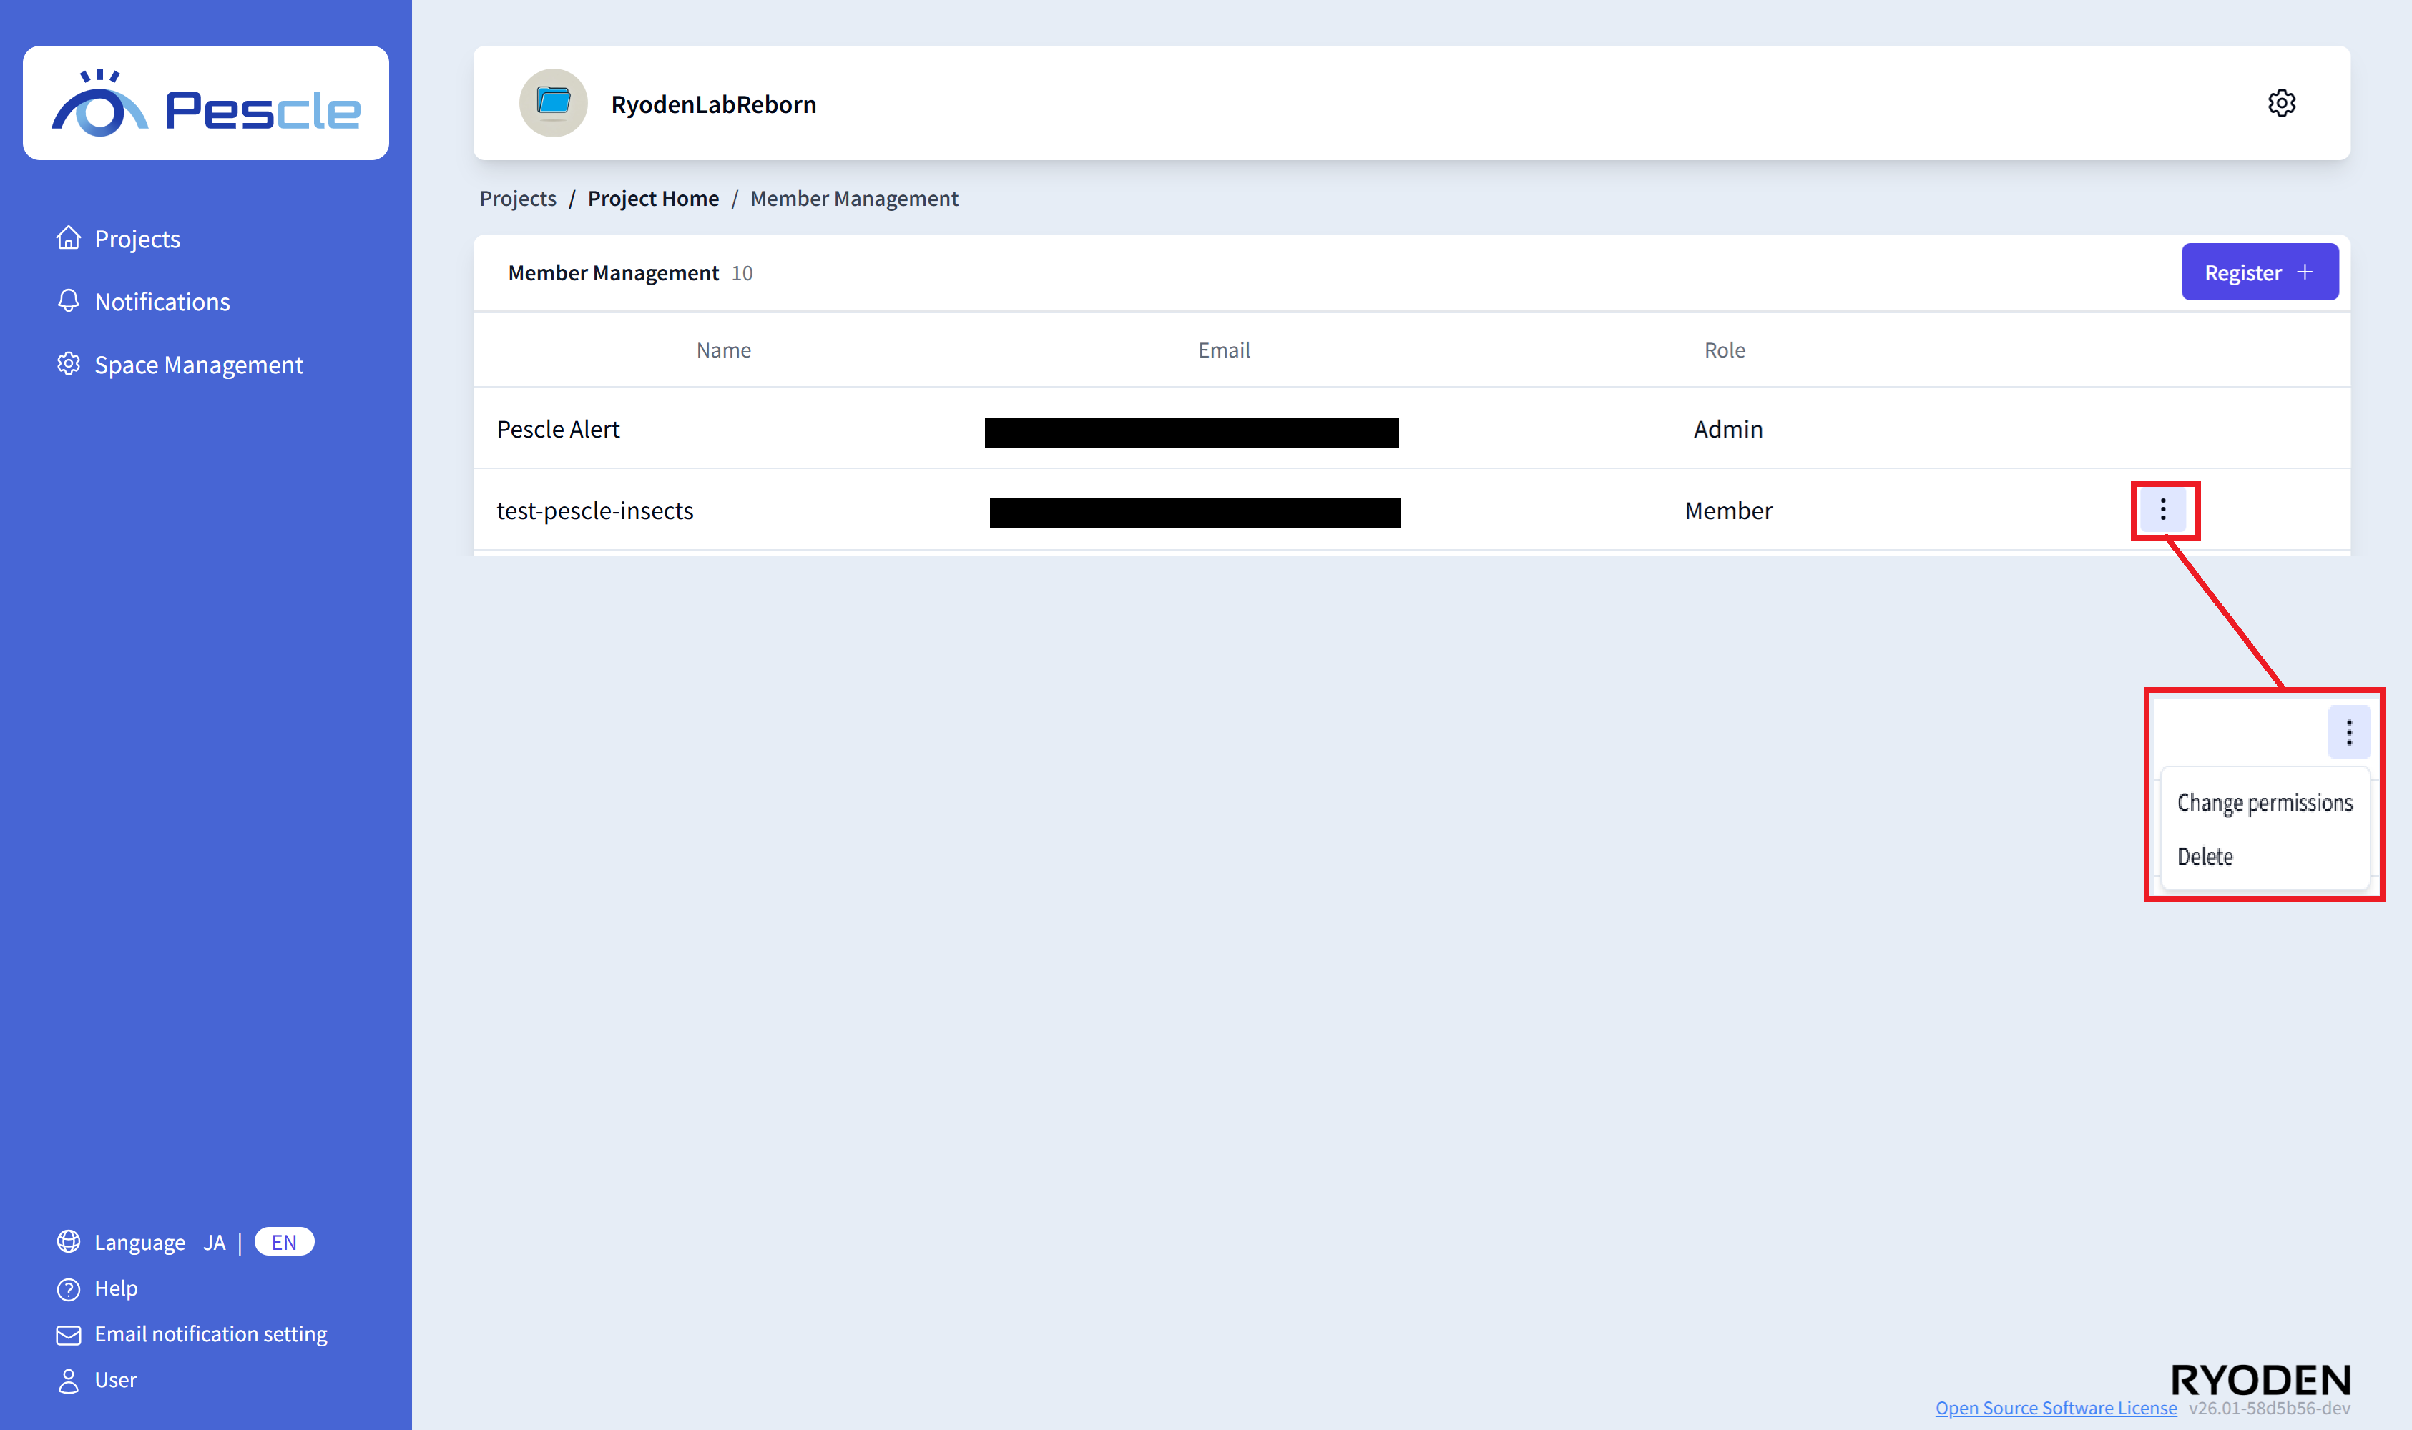This screenshot has width=2412, height=1430.
Task: Click the three-dot button in the inset
Action: coord(2348,732)
